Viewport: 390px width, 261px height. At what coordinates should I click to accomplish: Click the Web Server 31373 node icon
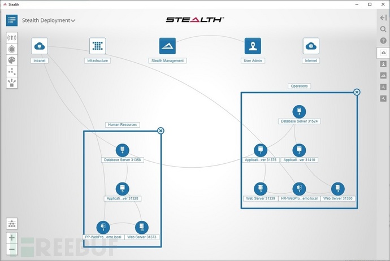pos(142,228)
